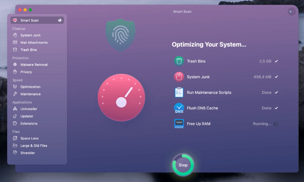
Task: Click the Flush DNS Cache icon
Action: [x=179, y=108]
